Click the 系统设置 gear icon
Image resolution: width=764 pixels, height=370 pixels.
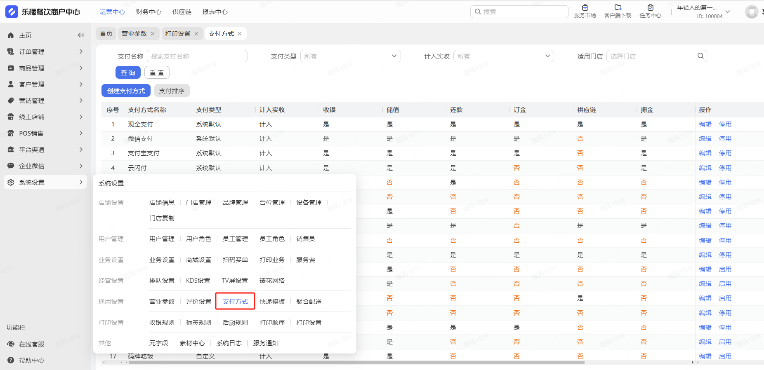click(11, 182)
